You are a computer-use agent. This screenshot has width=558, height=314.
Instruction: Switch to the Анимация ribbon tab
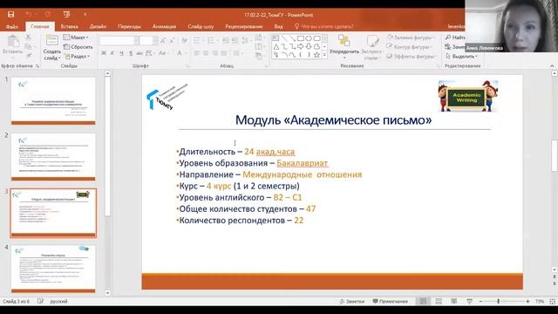164,26
